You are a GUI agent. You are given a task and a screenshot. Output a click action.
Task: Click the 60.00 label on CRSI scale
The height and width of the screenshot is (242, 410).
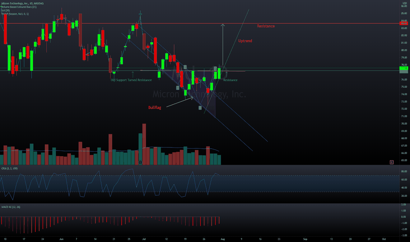click(x=404, y=180)
